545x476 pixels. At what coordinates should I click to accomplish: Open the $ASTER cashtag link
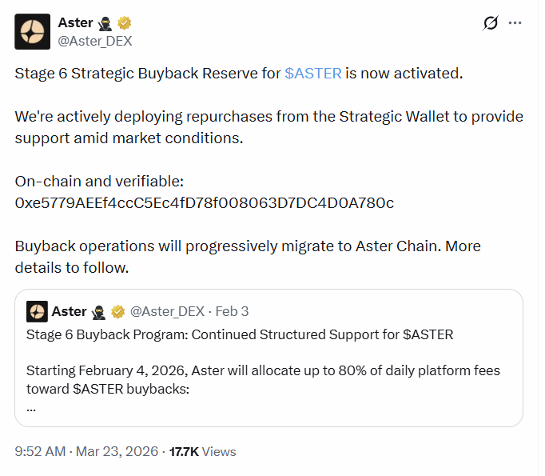click(313, 73)
